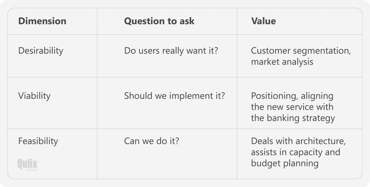
Task: Select "Do users really want it?" text
Action: 171,51
